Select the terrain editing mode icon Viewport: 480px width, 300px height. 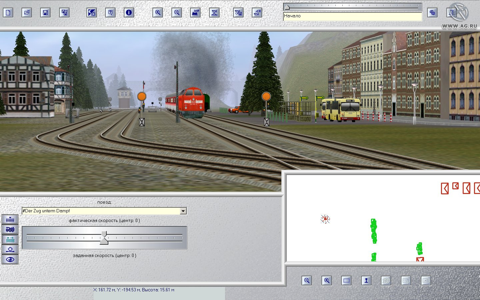[x=10, y=249]
